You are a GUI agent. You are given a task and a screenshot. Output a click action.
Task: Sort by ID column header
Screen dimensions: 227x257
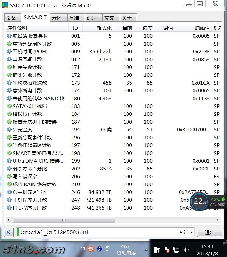point(75,28)
